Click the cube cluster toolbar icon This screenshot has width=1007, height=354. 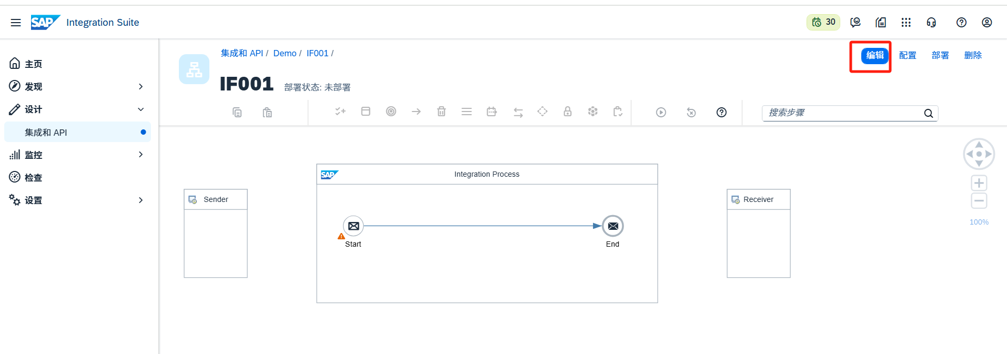(593, 112)
